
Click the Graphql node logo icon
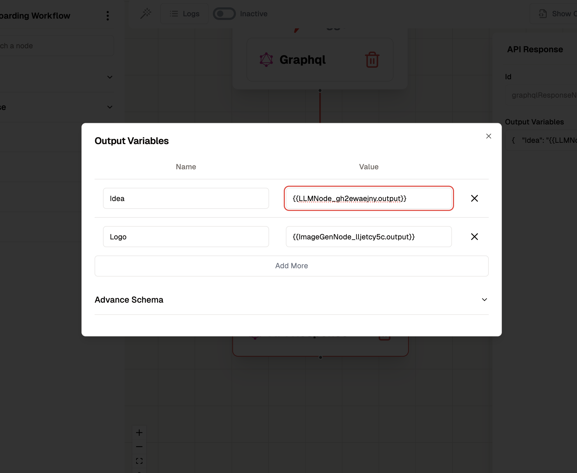(x=266, y=60)
